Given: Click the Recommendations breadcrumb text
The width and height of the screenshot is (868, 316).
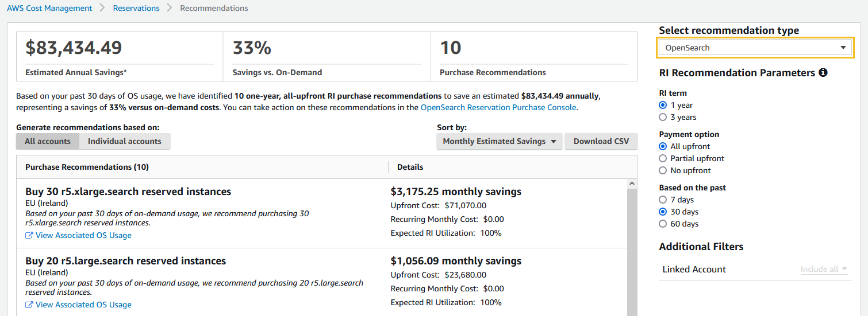Looking at the screenshot, I should tap(214, 8).
